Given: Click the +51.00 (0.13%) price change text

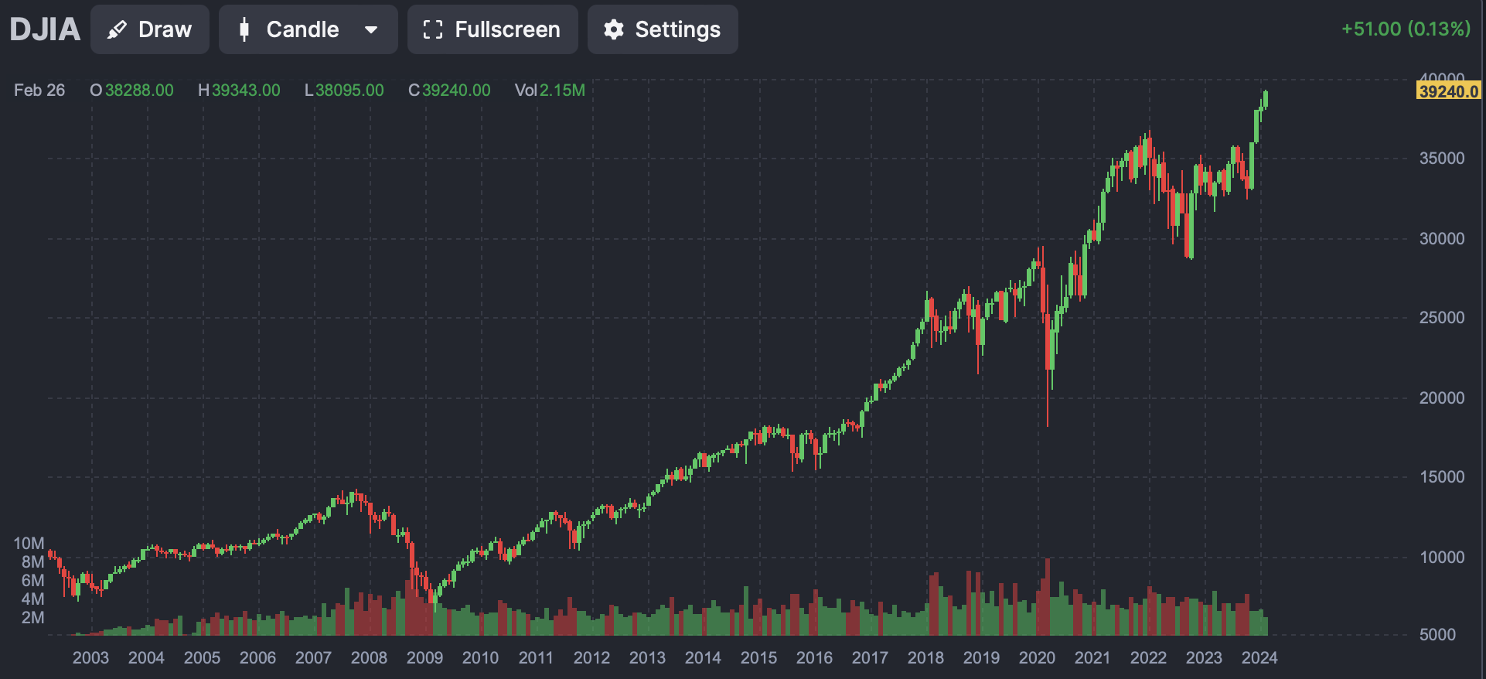Looking at the screenshot, I should [1406, 29].
